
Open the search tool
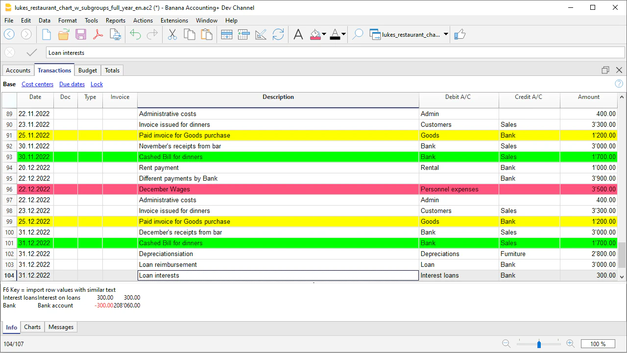click(357, 34)
